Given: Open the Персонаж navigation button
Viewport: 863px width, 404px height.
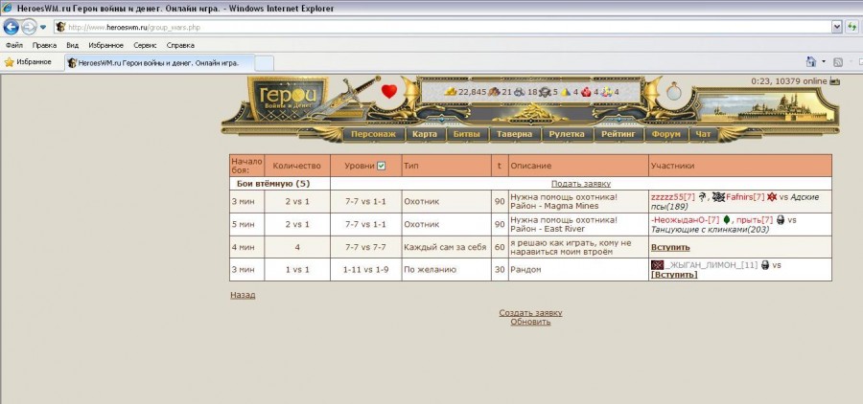Looking at the screenshot, I should pos(373,134).
